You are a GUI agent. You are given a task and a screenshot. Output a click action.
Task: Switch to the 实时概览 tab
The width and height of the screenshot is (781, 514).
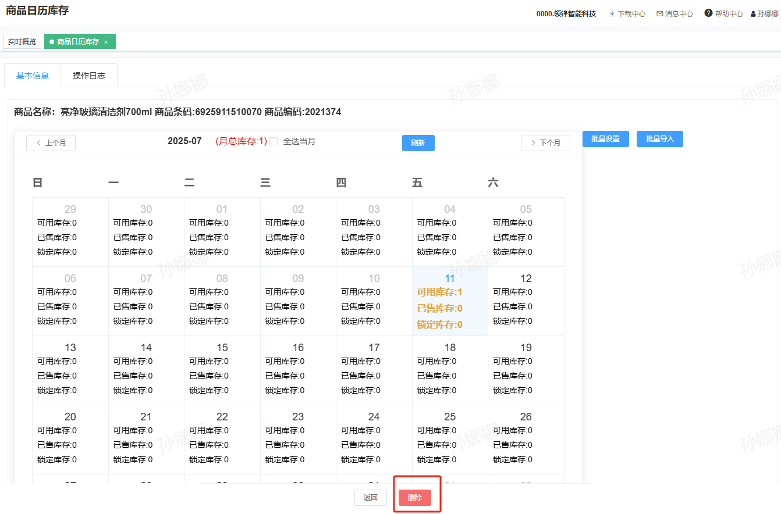click(x=22, y=42)
